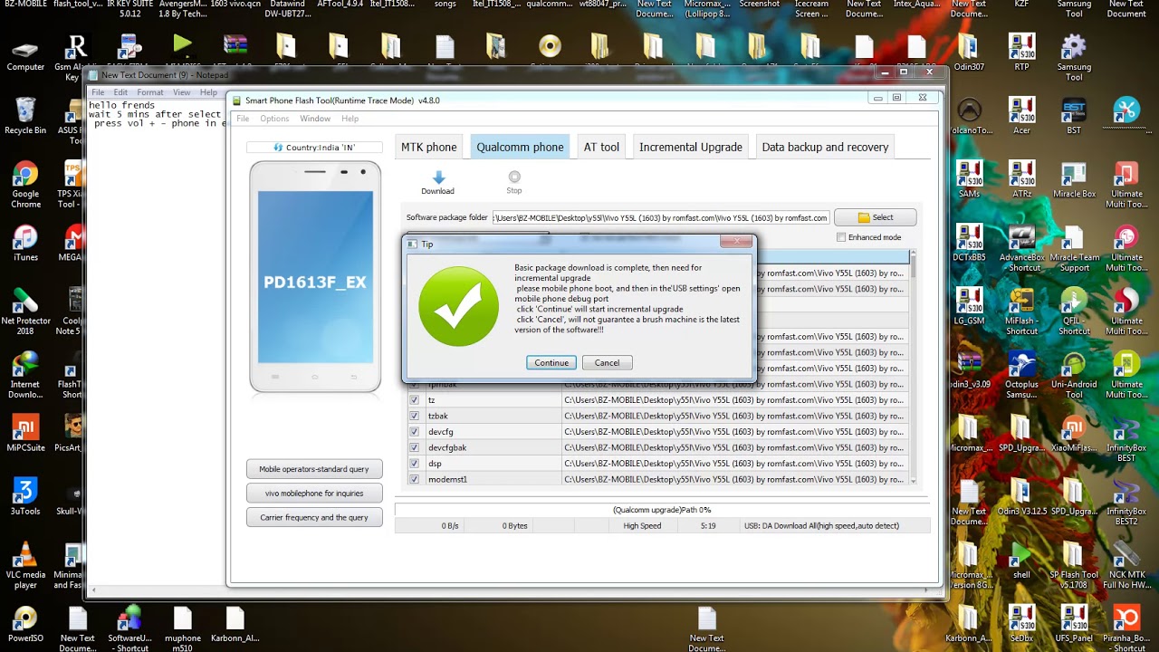Screen dimensions: 1159x652
Task: Uncheck the modemst1 partition checkbox
Action: [414, 479]
